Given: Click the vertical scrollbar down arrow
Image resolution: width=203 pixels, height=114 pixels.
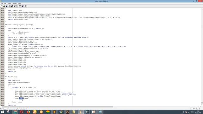Looking at the screenshot, I should pos(202,105).
